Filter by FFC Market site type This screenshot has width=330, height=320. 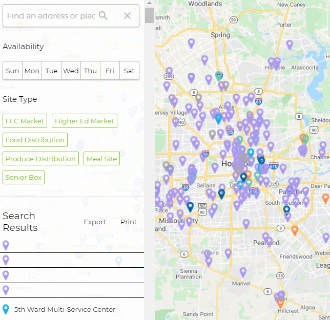pos(25,121)
